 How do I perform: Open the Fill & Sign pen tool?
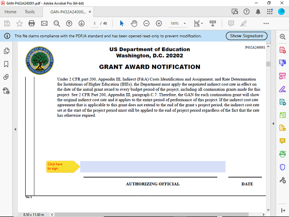click(x=283, y=89)
